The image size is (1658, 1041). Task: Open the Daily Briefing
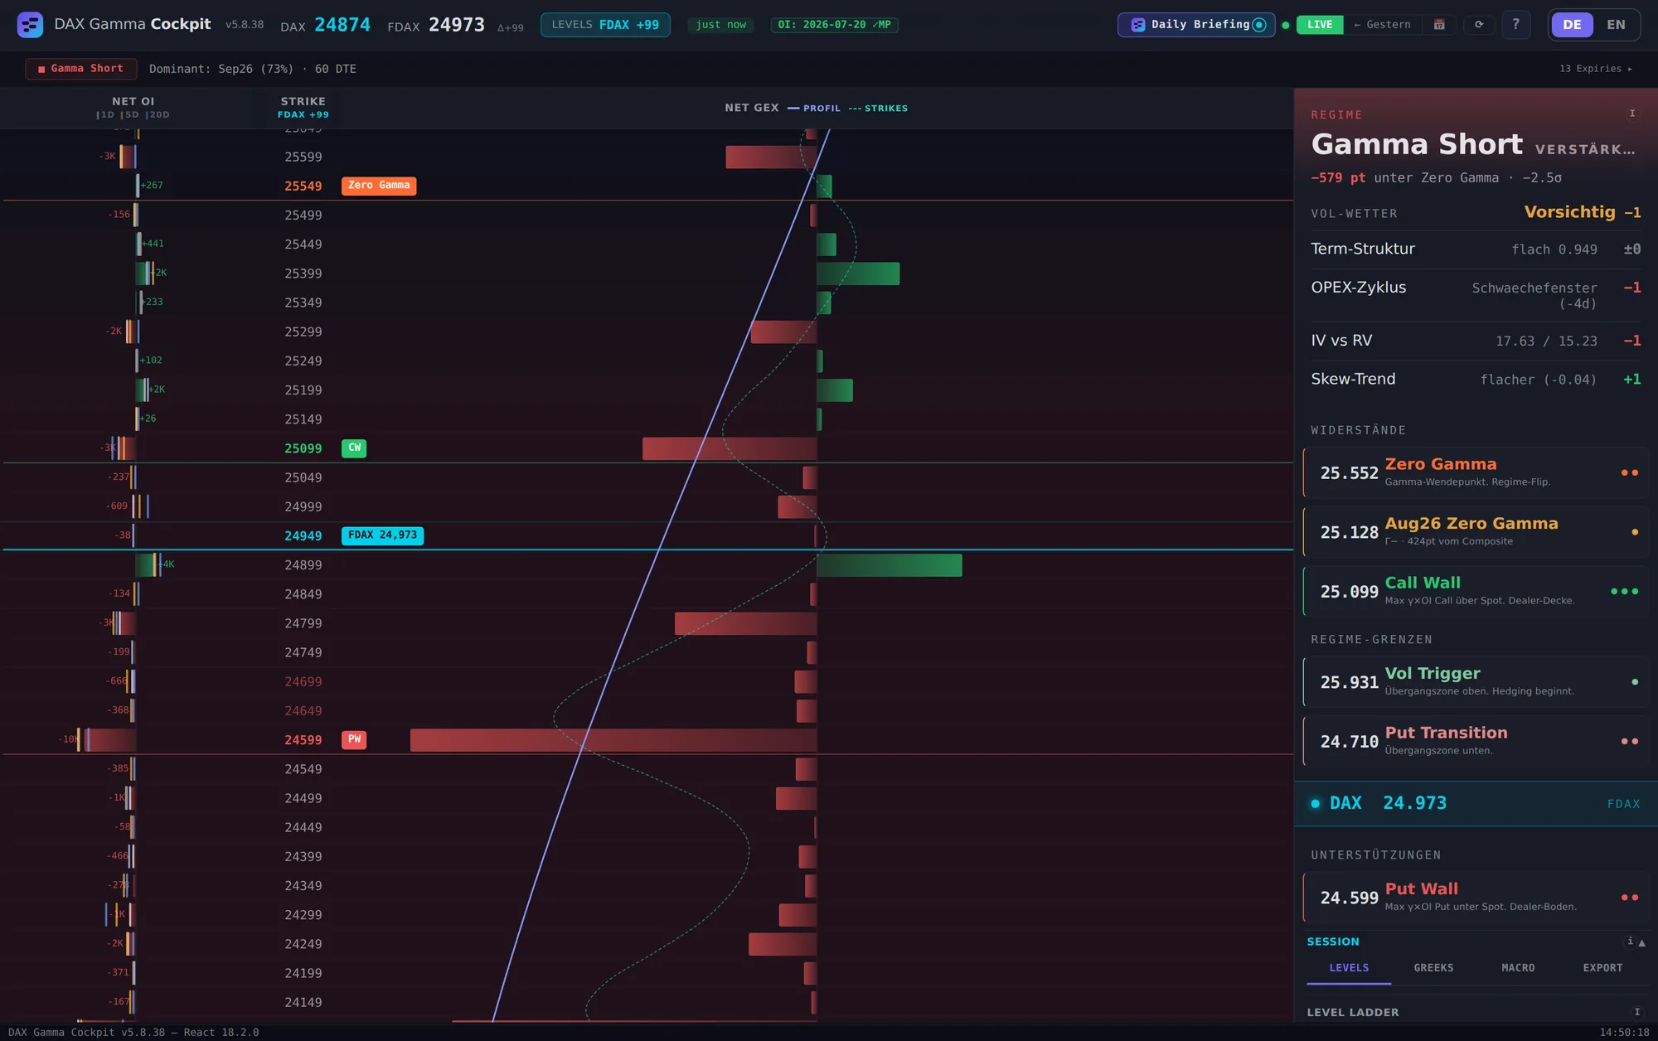pyautogui.click(x=1195, y=25)
